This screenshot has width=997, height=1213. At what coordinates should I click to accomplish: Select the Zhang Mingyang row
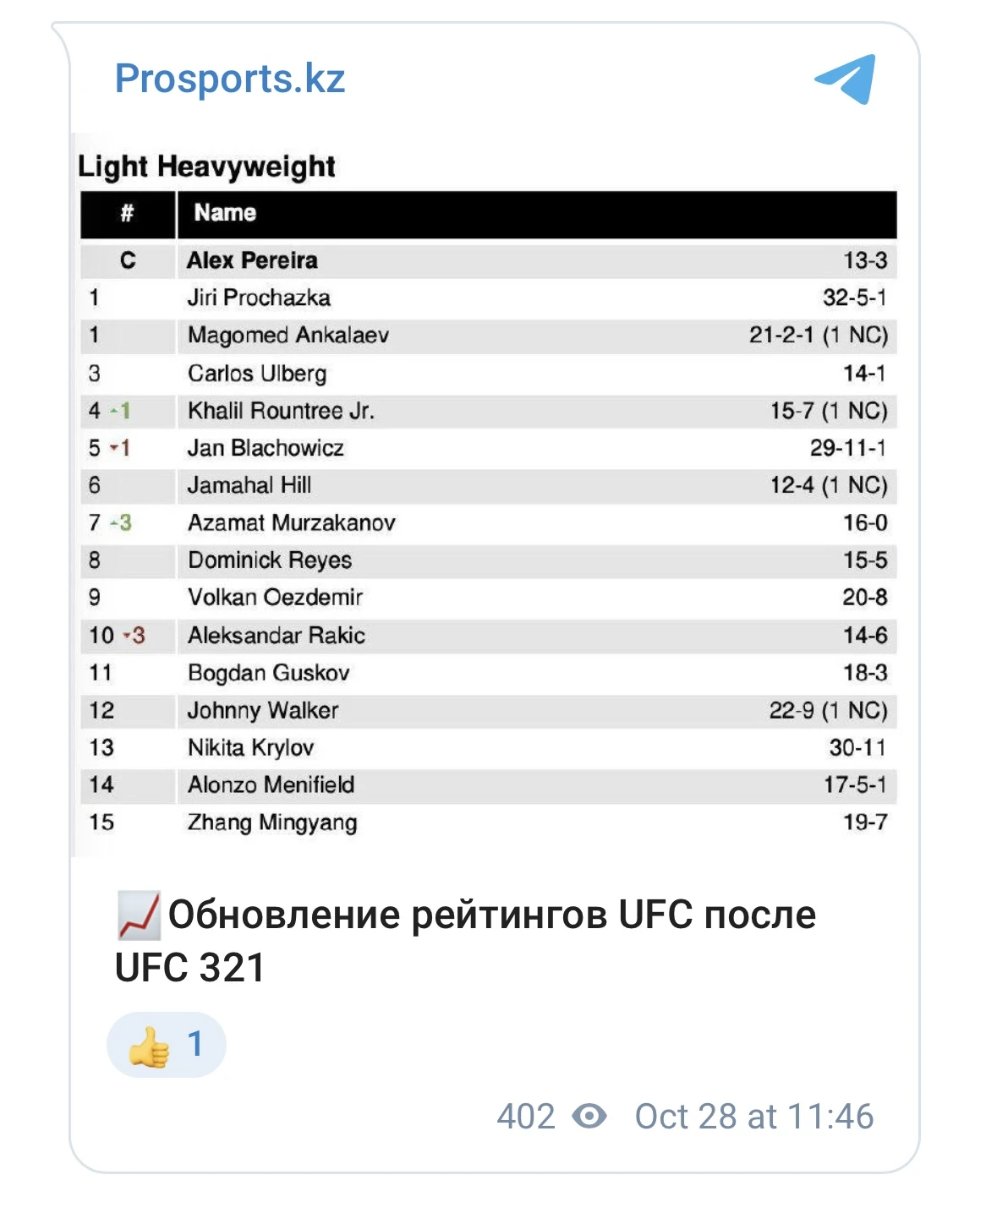[488, 822]
